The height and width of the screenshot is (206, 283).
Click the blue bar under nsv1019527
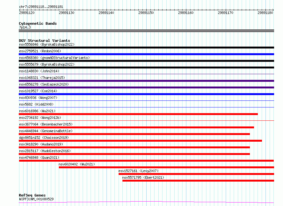(146, 94)
